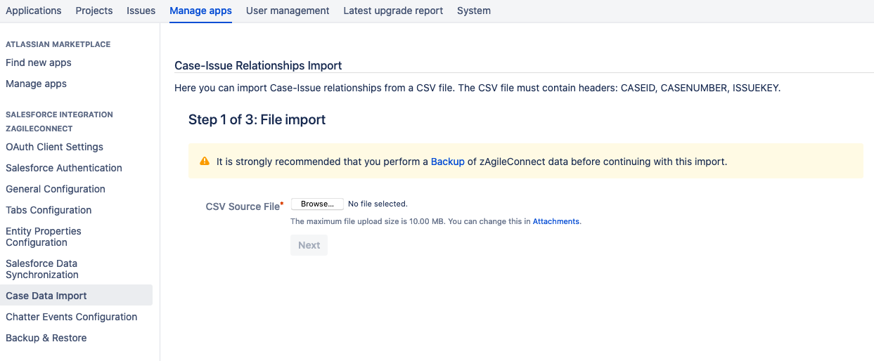This screenshot has width=874, height=361.
Task: Select the System tab
Action: click(x=474, y=11)
